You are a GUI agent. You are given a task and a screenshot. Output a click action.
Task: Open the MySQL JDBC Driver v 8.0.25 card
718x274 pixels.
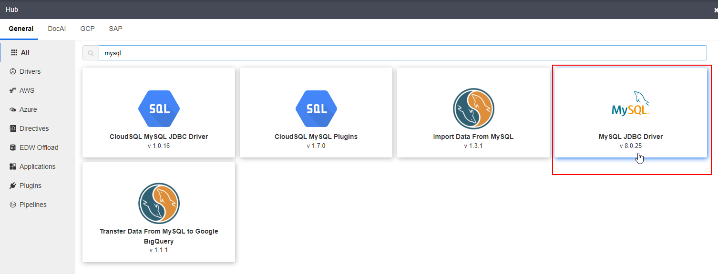point(631,112)
